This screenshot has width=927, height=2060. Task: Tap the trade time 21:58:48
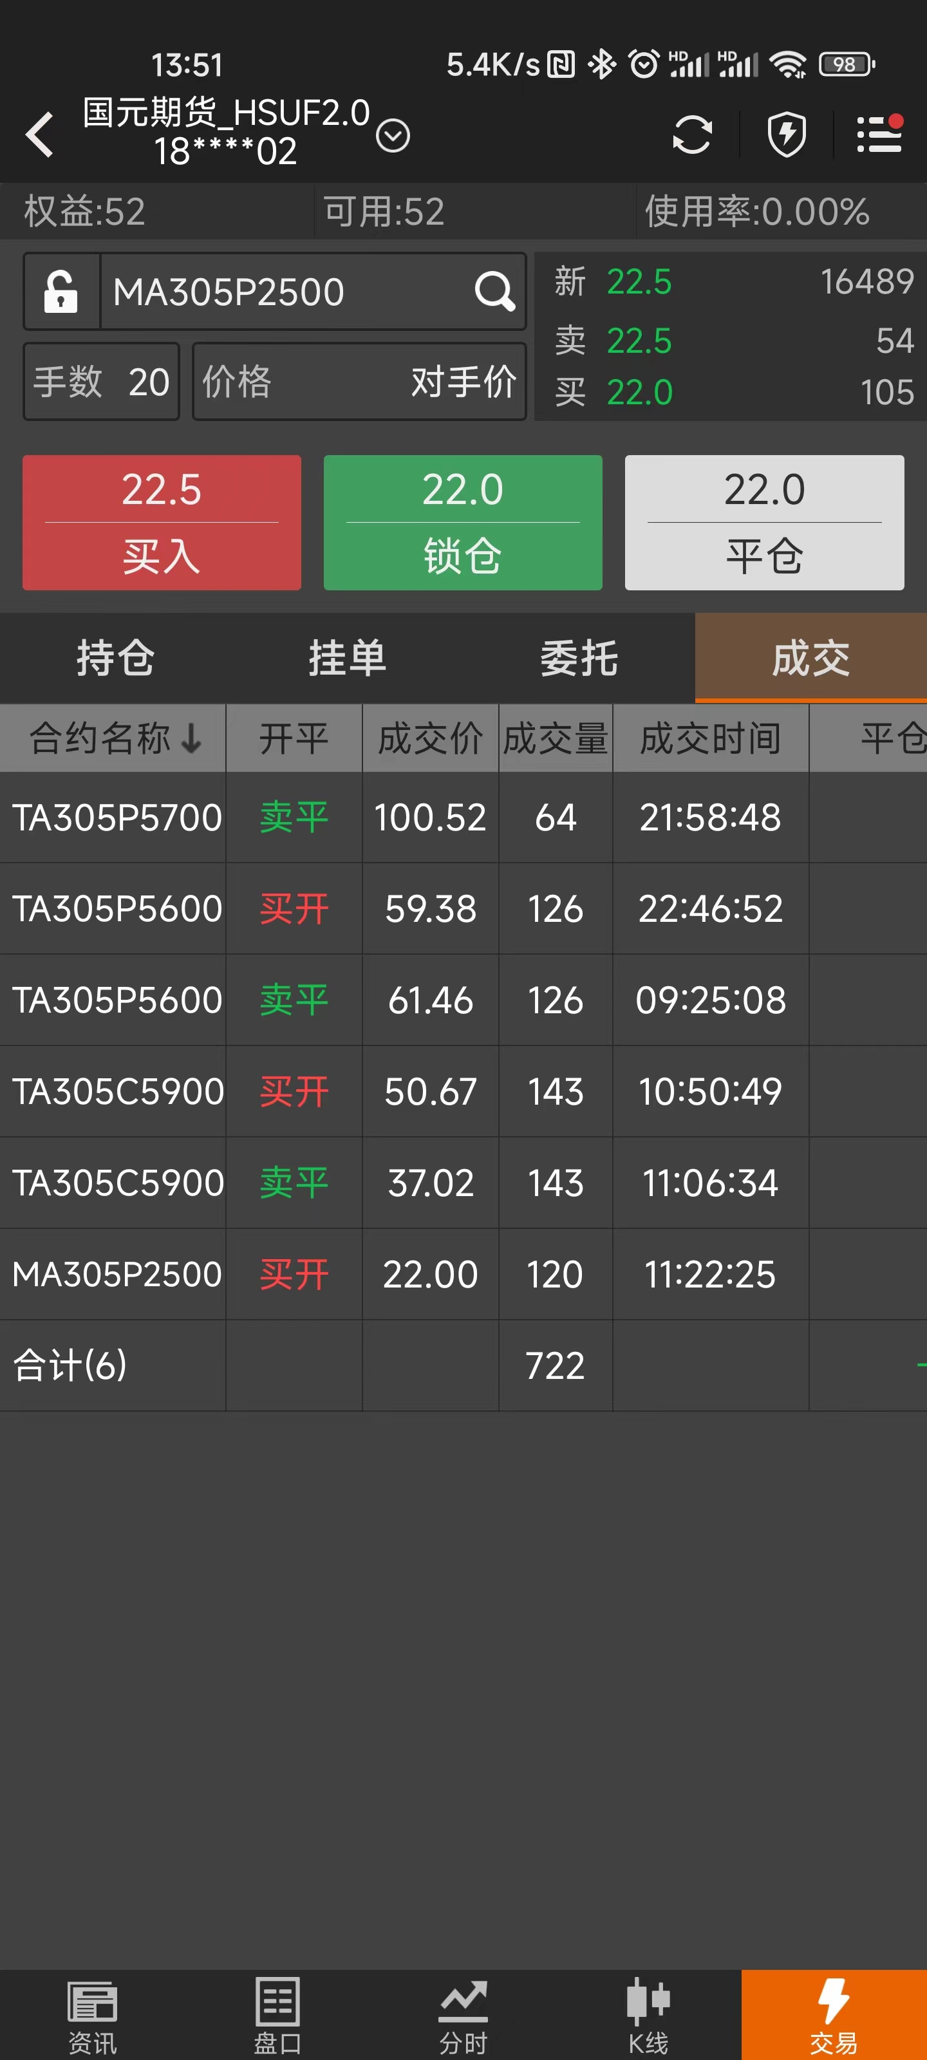point(710,818)
